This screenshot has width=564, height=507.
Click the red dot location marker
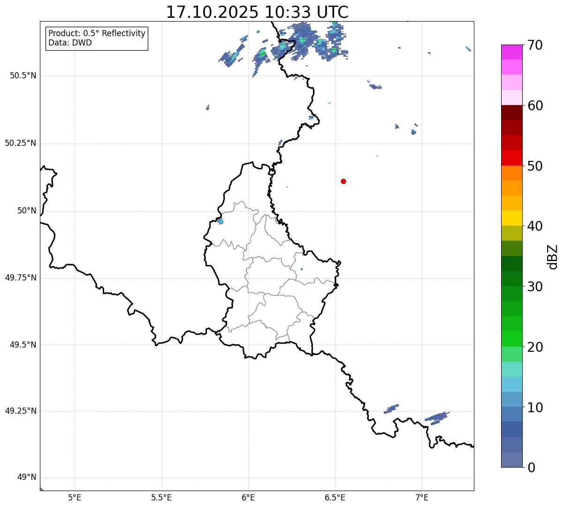coord(343,181)
